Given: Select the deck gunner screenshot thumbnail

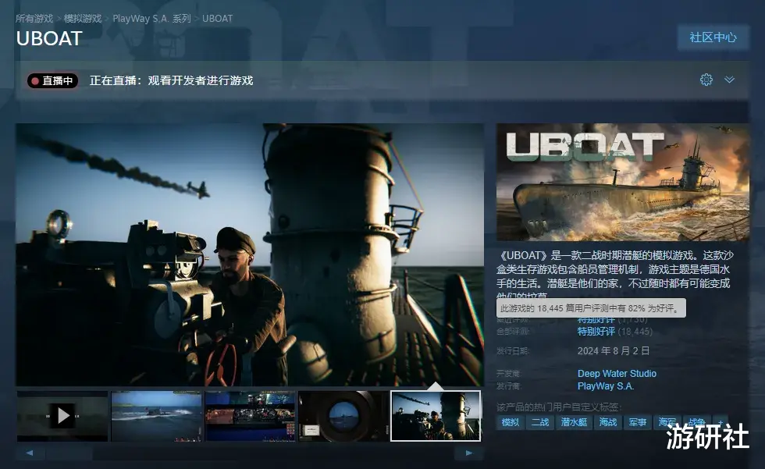Looking at the screenshot, I should 436,416.
